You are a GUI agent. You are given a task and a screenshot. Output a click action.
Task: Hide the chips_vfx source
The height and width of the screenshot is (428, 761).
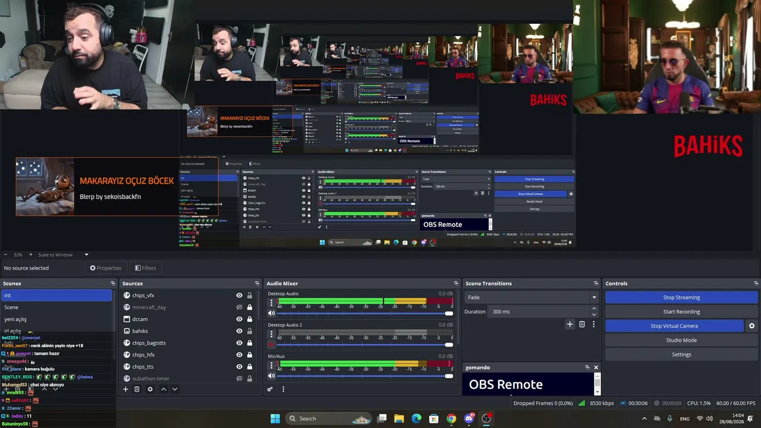coord(240,295)
